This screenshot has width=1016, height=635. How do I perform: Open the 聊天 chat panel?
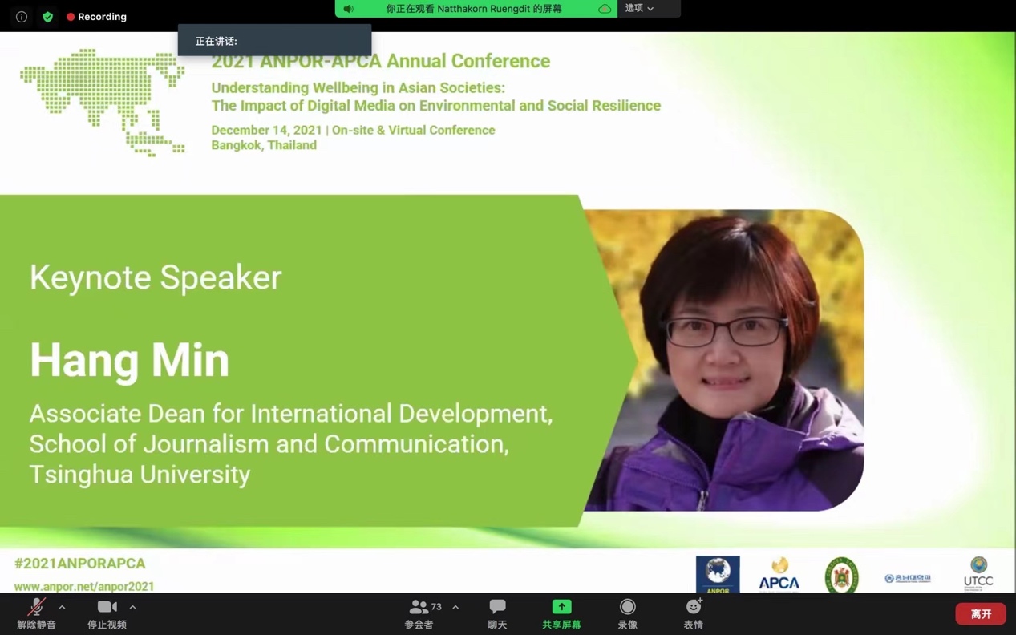point(497,613)
